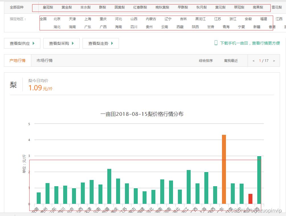Click the tall orange bar in the chart
This screenshot has width=286, height=216.
tap(223, 169)
